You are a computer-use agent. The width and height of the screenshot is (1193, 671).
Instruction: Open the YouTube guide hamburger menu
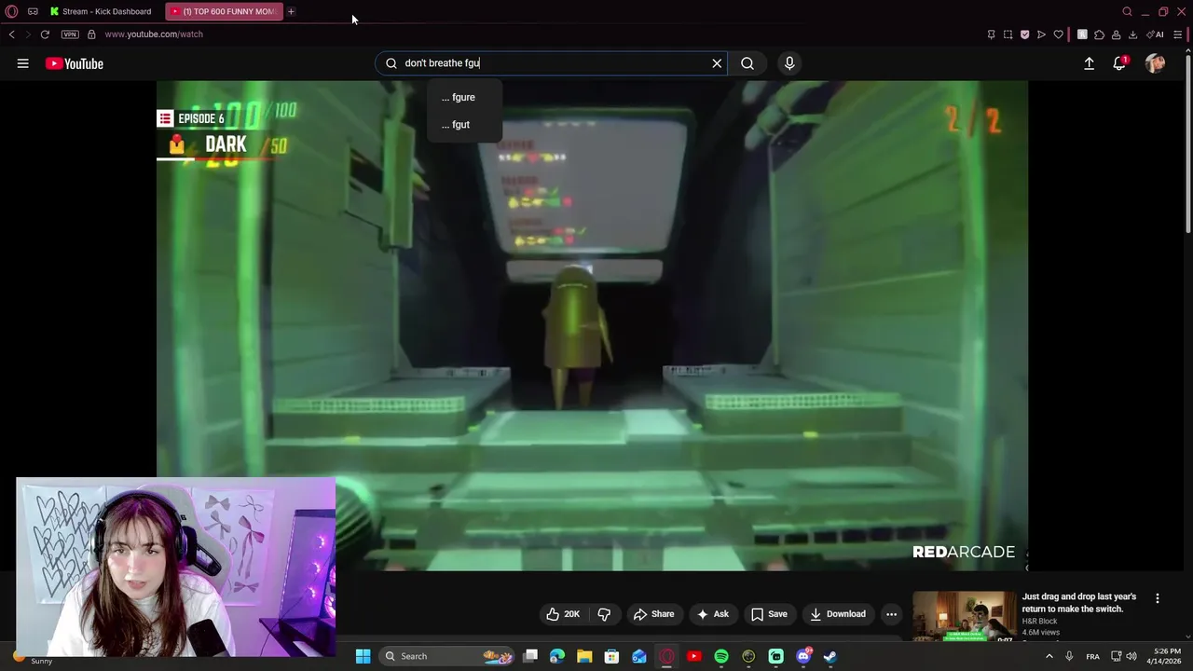pyautogui.click(x=22, y=63)
